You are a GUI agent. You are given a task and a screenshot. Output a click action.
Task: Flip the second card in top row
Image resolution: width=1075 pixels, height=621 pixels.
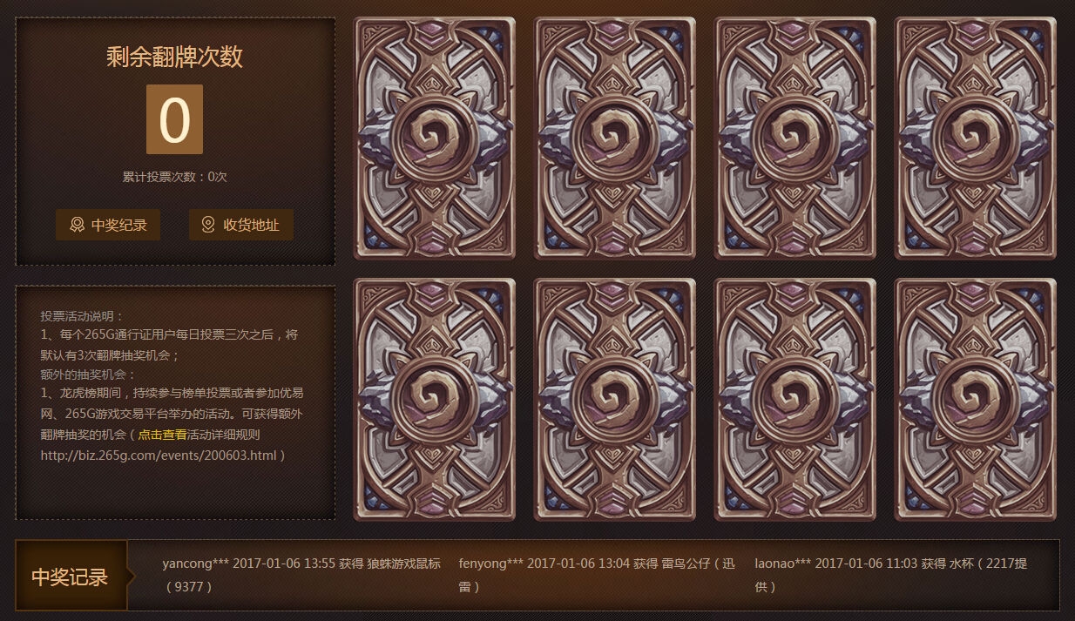pos(614,138)
